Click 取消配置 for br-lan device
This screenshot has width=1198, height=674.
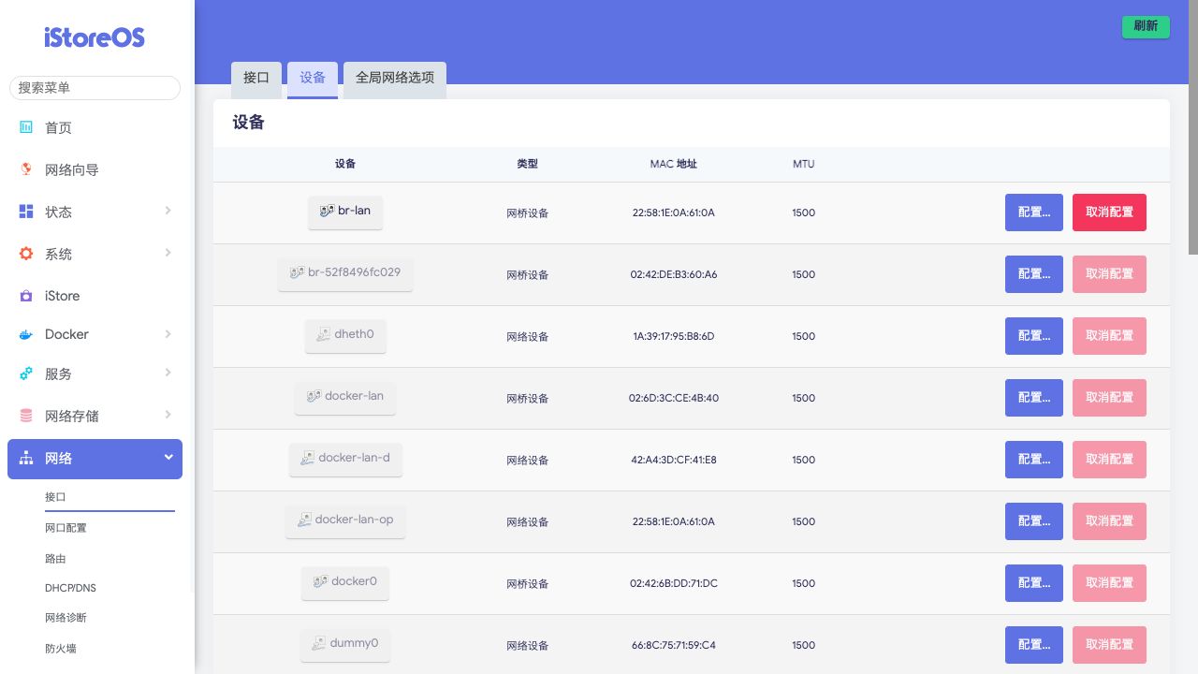pos(1109,212)
